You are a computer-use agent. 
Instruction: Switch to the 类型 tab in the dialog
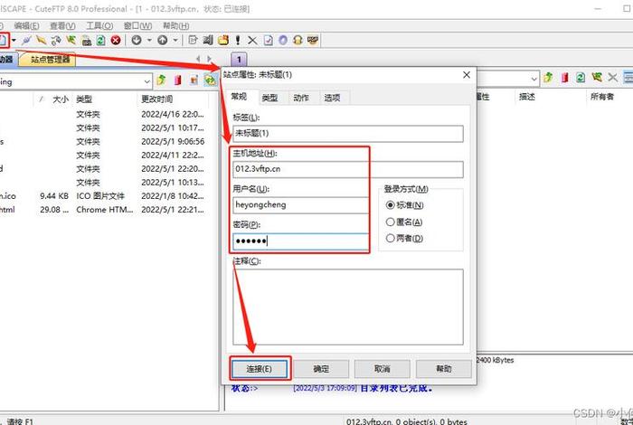(269, 98)
